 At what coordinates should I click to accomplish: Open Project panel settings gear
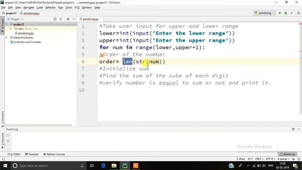[x=68, y=19]
